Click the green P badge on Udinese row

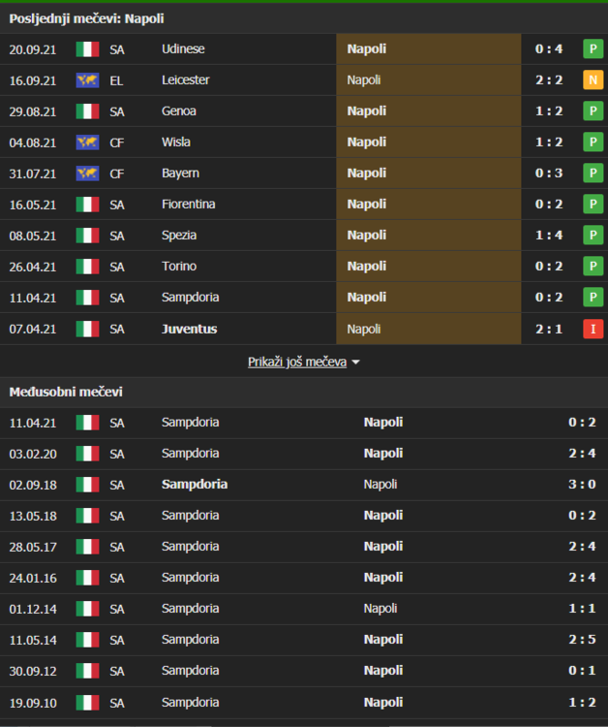[x=593, y=49]
